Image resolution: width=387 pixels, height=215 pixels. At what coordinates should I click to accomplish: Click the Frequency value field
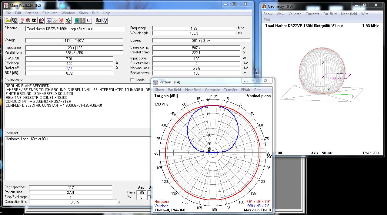194,28
